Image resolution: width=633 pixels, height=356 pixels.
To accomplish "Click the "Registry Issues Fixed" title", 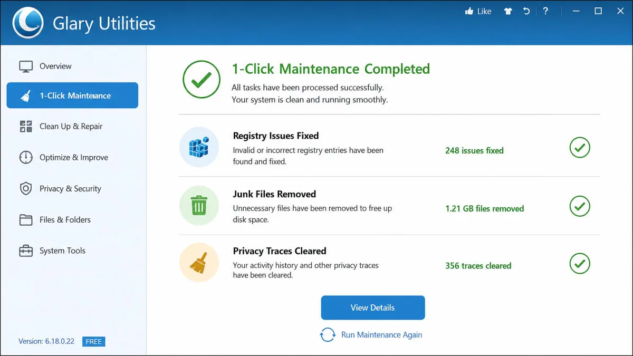I will (x=276, y=136).
